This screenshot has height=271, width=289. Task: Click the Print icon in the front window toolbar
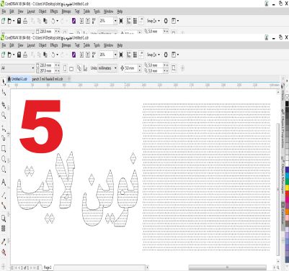pyautogui.click(x=25, y=55)
